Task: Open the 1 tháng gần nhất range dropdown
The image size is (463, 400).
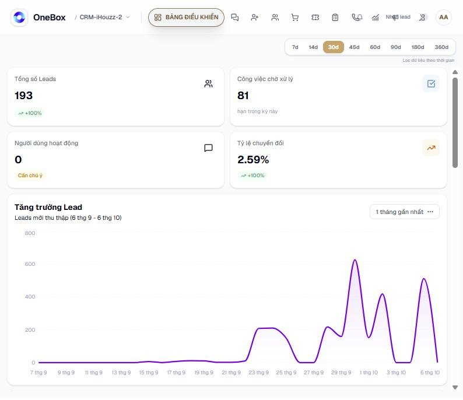Action: pyautogui.click(x=404, y=212)
